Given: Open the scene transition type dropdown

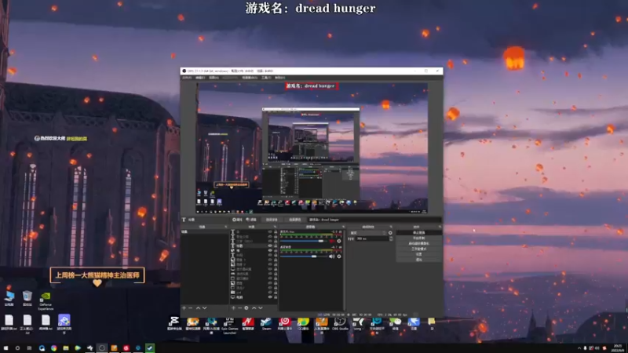Looking at the screenshot, I should pos(368,233).
